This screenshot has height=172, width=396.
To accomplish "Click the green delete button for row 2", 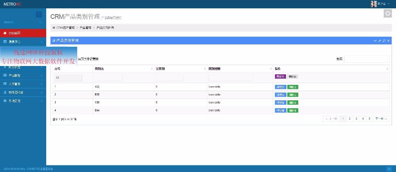I will pos(293,95).
